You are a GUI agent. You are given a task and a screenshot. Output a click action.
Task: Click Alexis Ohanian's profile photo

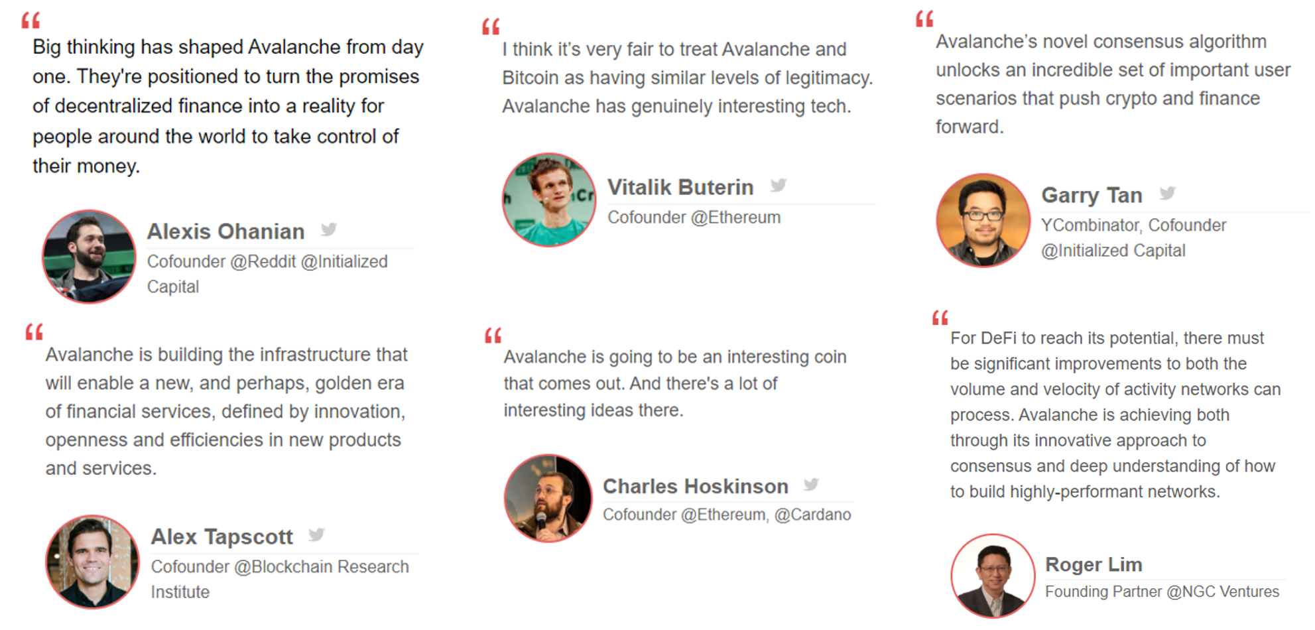pos(89,257)
